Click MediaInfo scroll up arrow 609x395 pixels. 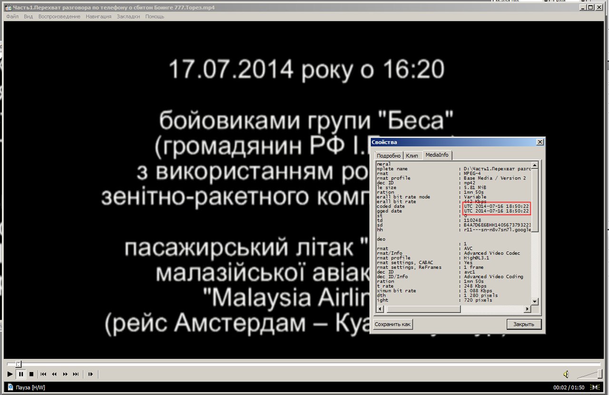(x=534, y=165)
